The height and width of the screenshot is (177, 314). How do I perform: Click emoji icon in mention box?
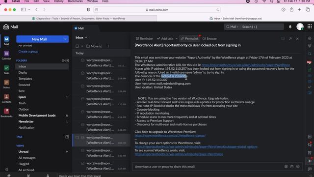[298, 167]
